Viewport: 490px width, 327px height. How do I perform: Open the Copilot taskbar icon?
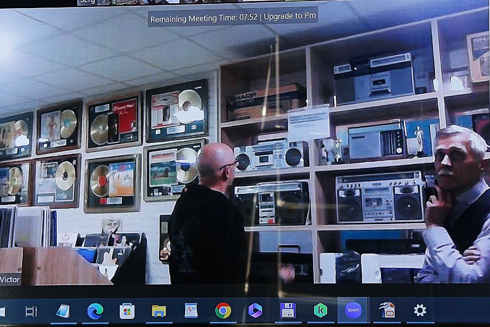[x=255, y=310]
